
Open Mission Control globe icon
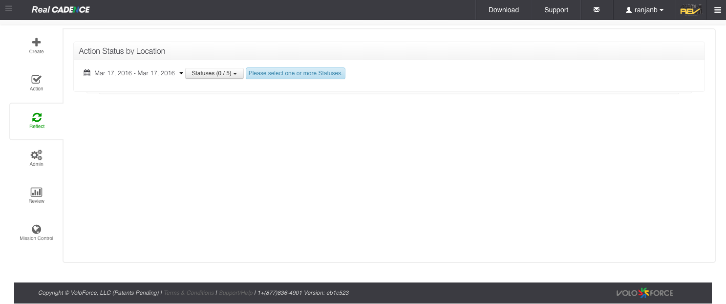click(x=36, y=229)
